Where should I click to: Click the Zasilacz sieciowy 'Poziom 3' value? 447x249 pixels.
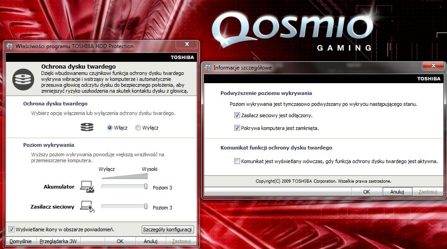(x=162, y=208)
